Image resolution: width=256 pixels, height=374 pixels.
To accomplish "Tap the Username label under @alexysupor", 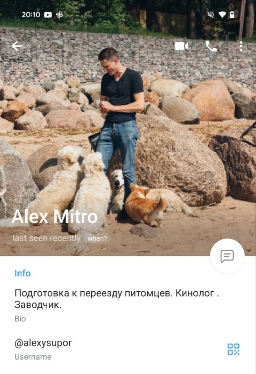I will [x=33, y=357].
